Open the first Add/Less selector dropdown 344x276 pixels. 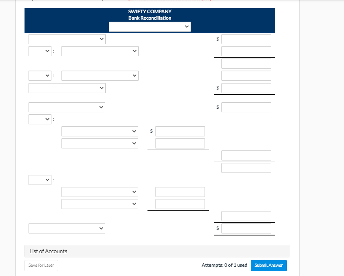tap(40, 51)
